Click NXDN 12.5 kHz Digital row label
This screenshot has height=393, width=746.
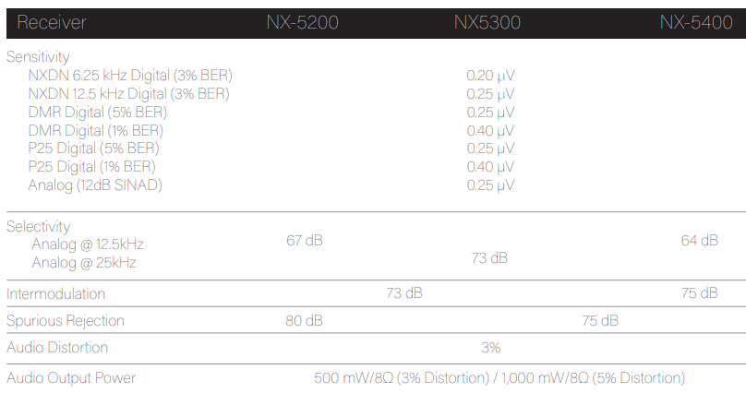click(x=128, y=93)
